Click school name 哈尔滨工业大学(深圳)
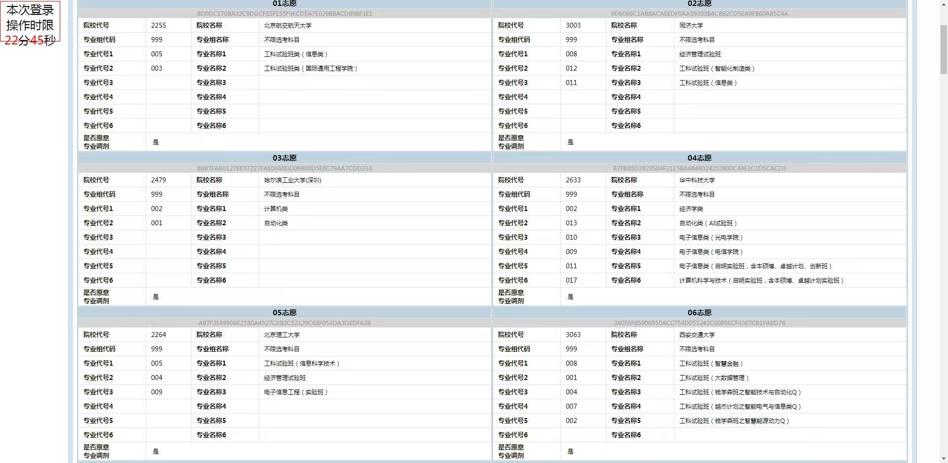This screenshot has height=463, width=948. pos(293,180)
